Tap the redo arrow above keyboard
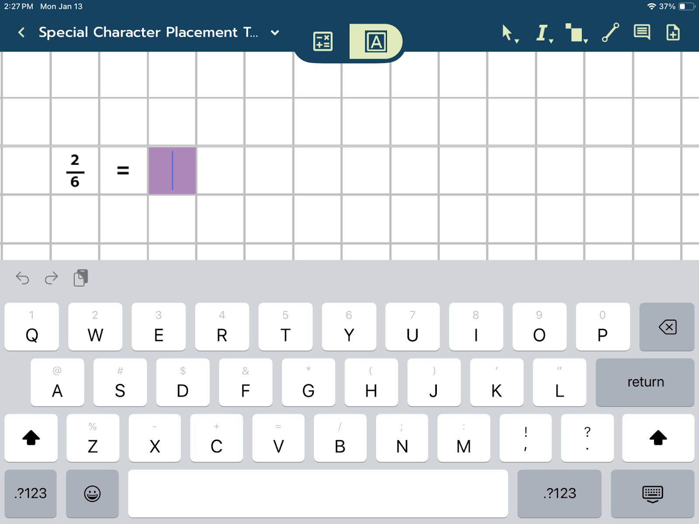This screenshot has height=524, width=699. pos(52,278)
